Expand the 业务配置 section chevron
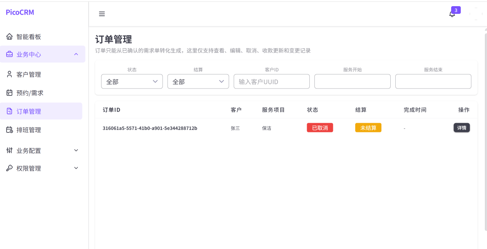 point(76,150)
